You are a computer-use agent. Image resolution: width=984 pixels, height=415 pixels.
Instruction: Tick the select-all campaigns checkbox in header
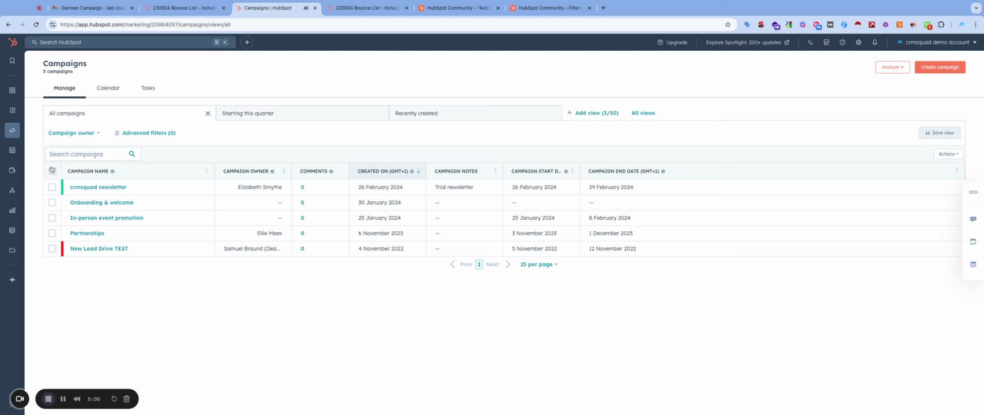coord(52,170)
